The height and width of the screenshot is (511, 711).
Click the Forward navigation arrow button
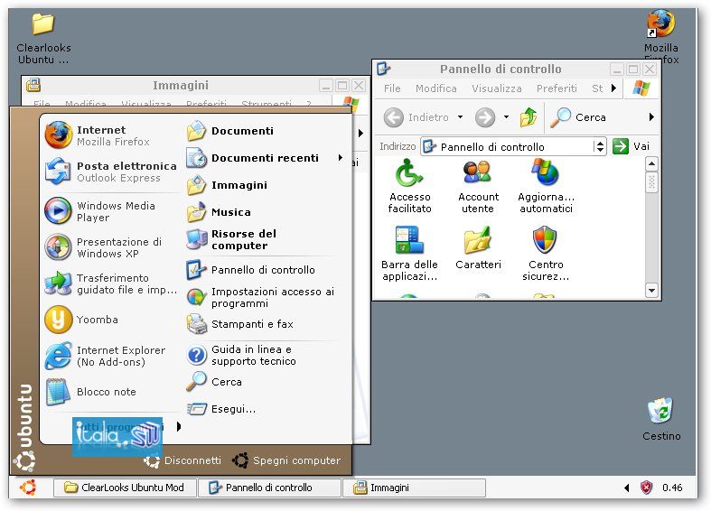coord(485,117)
